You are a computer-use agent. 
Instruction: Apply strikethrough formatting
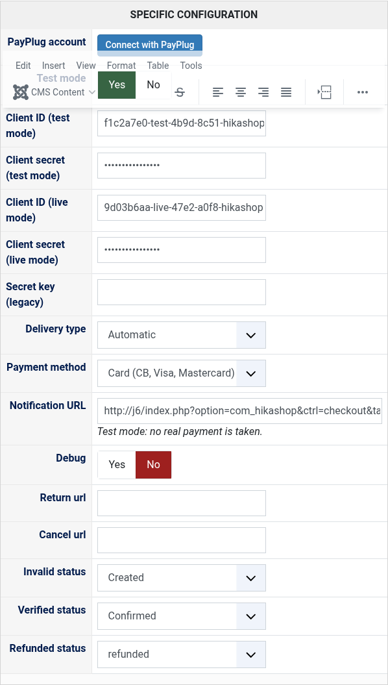click(180, 92)
